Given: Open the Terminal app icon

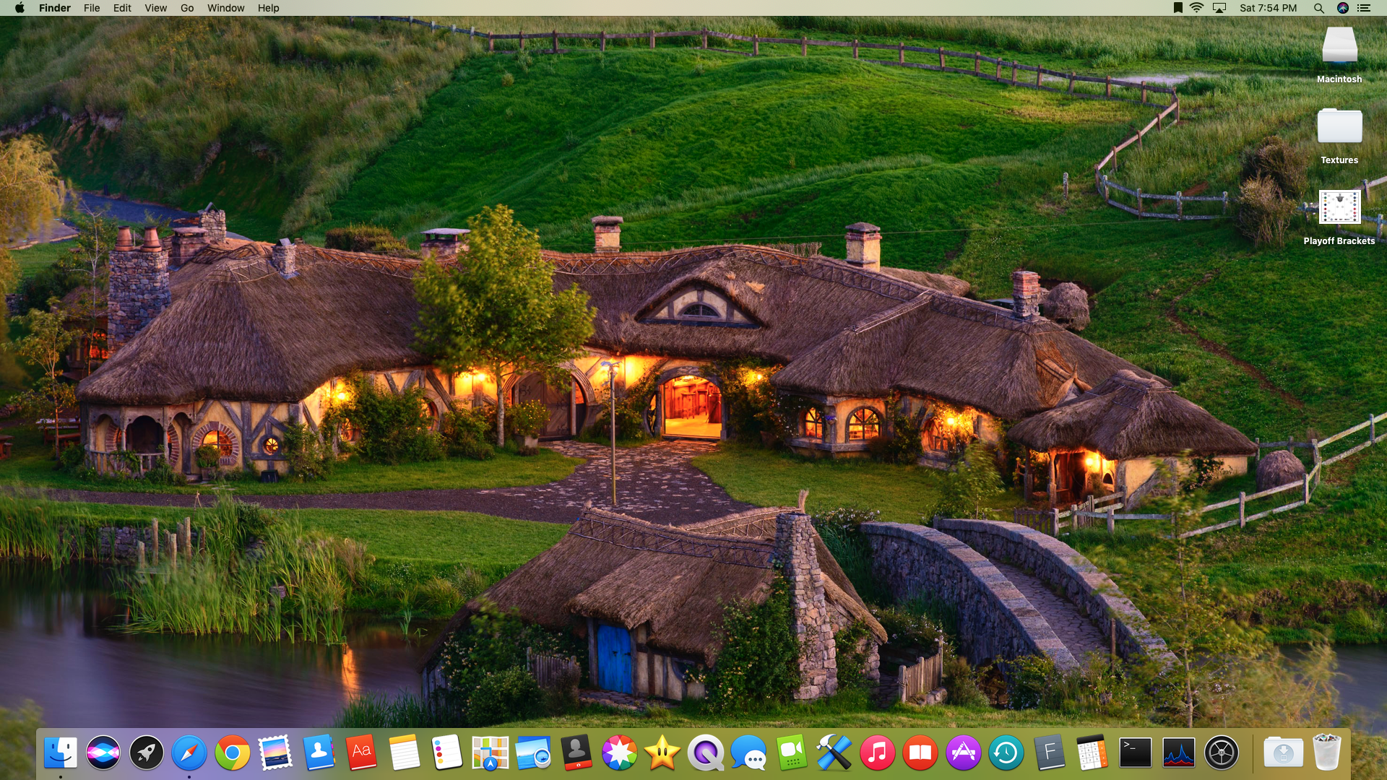Looking at the screenshot, I should (x=1135, y=753).
